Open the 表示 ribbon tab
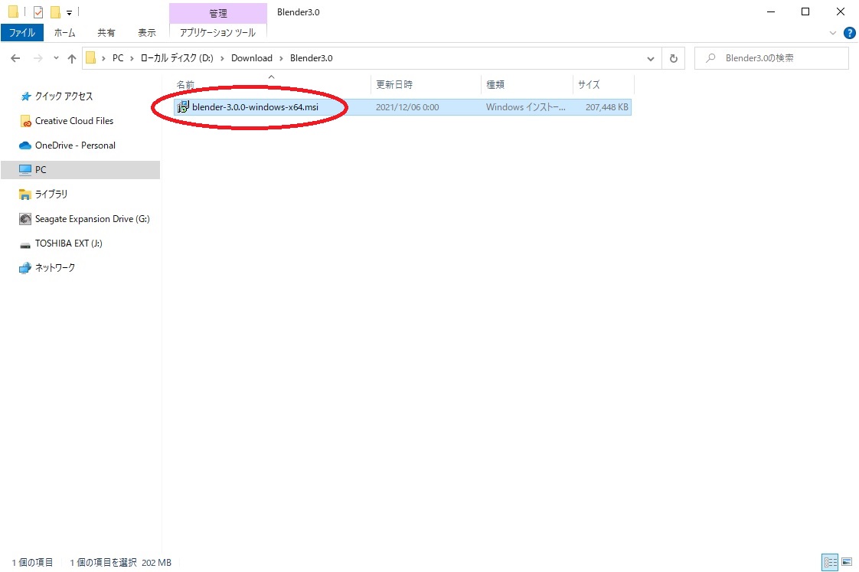Image resolution: width=859 pixels, height=572 pixels. coord(147,33)
